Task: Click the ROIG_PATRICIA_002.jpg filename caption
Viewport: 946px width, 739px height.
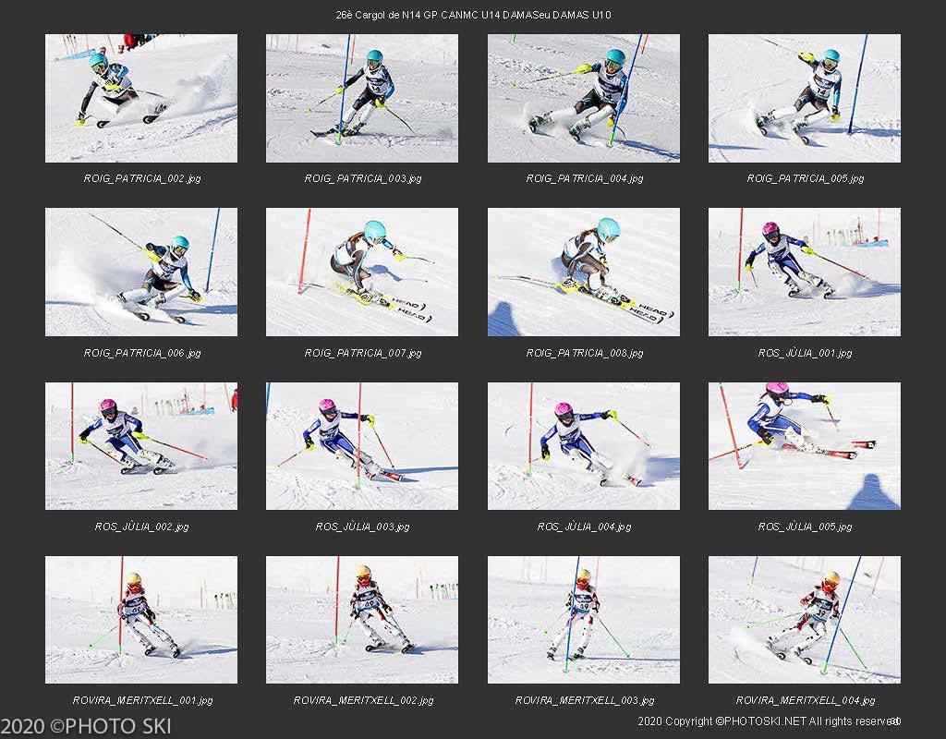Action: [x=141, y=178]
